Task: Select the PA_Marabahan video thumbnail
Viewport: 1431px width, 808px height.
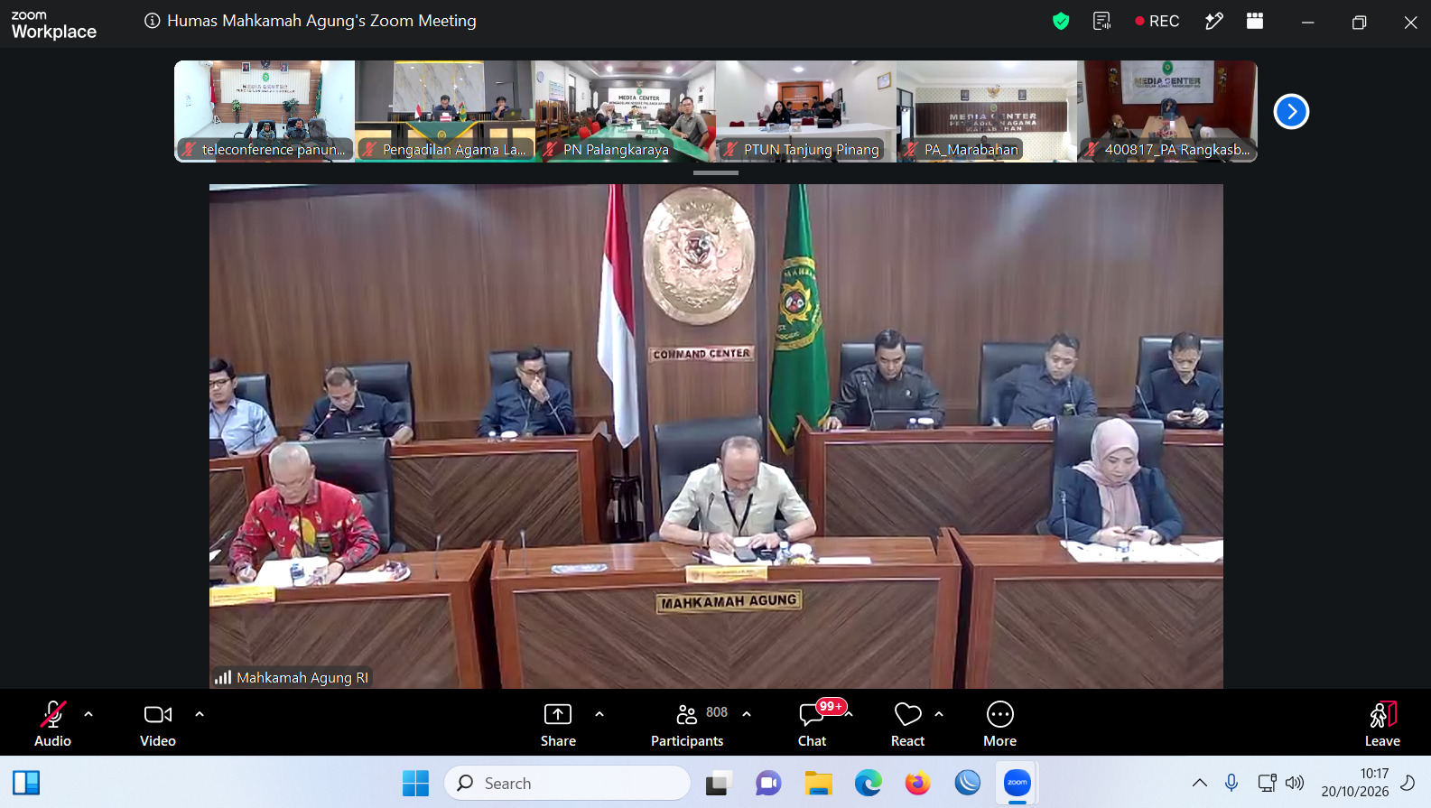Action: coord(987,111)
